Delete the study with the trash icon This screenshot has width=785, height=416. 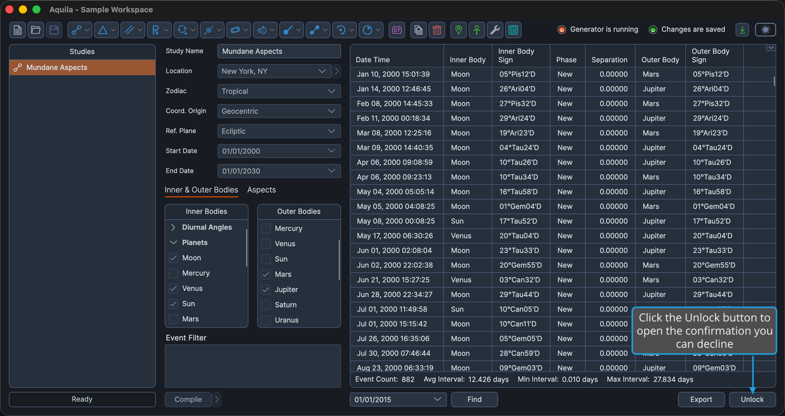pyautogui.click(x=437, y=30)
